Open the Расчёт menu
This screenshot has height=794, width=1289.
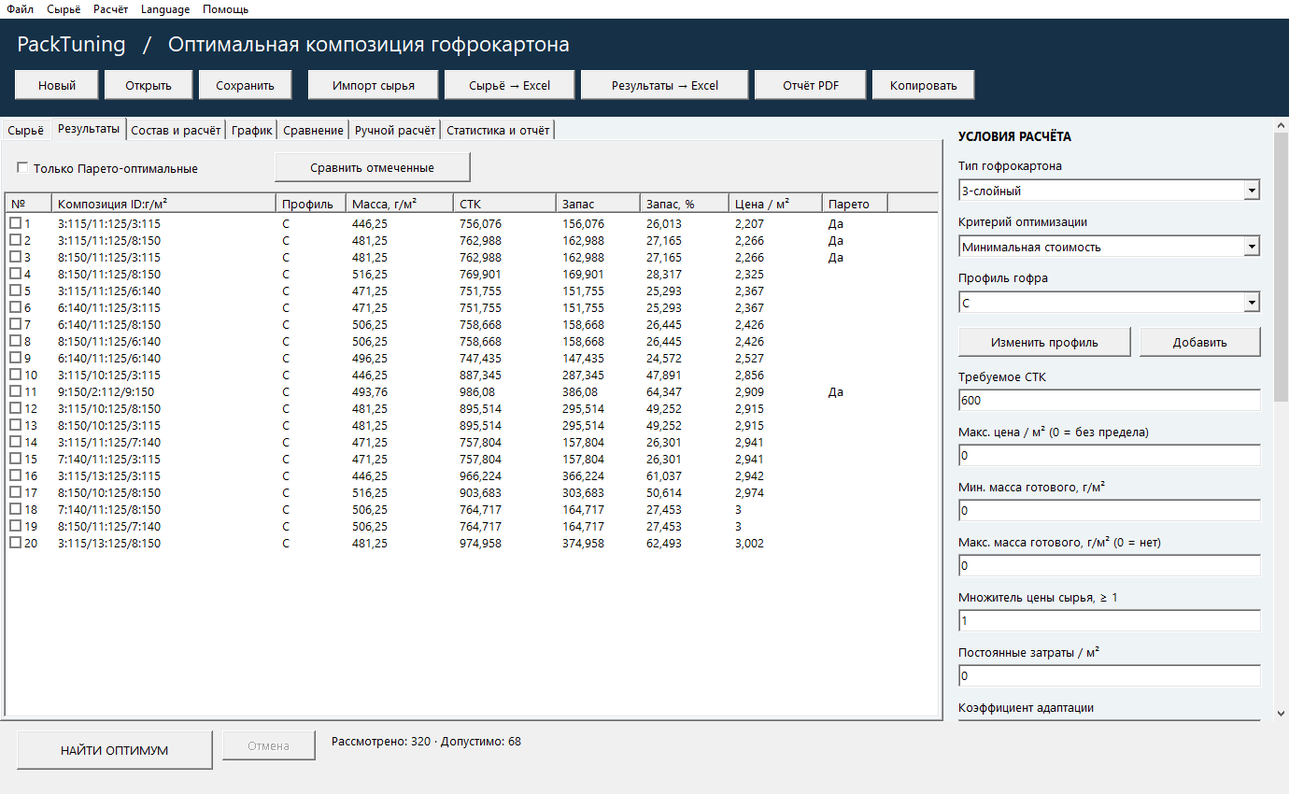click(x=111, y=9)
